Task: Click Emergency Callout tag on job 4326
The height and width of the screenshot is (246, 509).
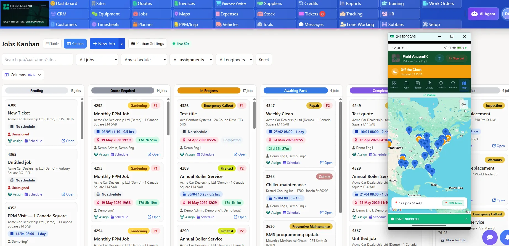Action: click(x=219, y=105)
